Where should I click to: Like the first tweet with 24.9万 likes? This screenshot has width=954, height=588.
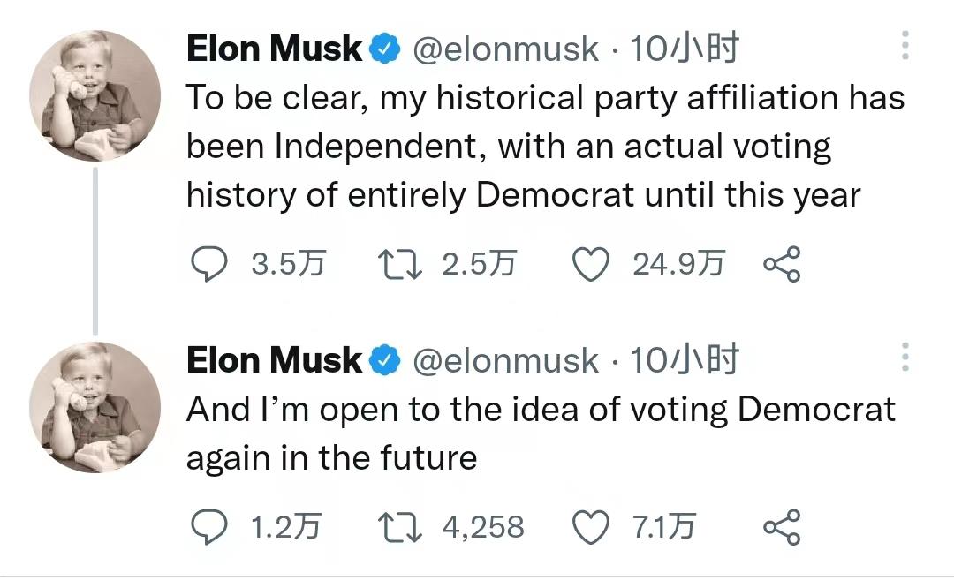pos(592,264)
